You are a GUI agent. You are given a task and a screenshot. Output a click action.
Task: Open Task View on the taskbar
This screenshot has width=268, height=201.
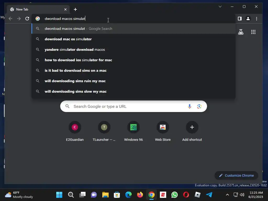(x=82, y=195)
